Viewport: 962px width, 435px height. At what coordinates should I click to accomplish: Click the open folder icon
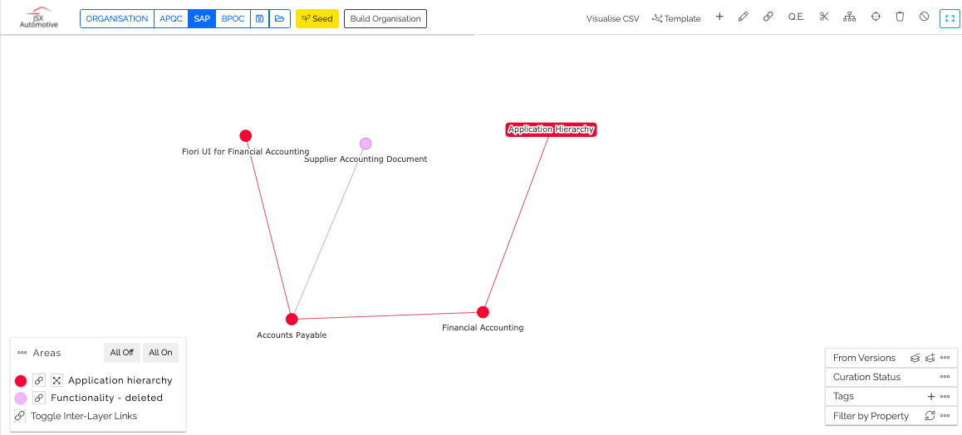coord(280,18)
